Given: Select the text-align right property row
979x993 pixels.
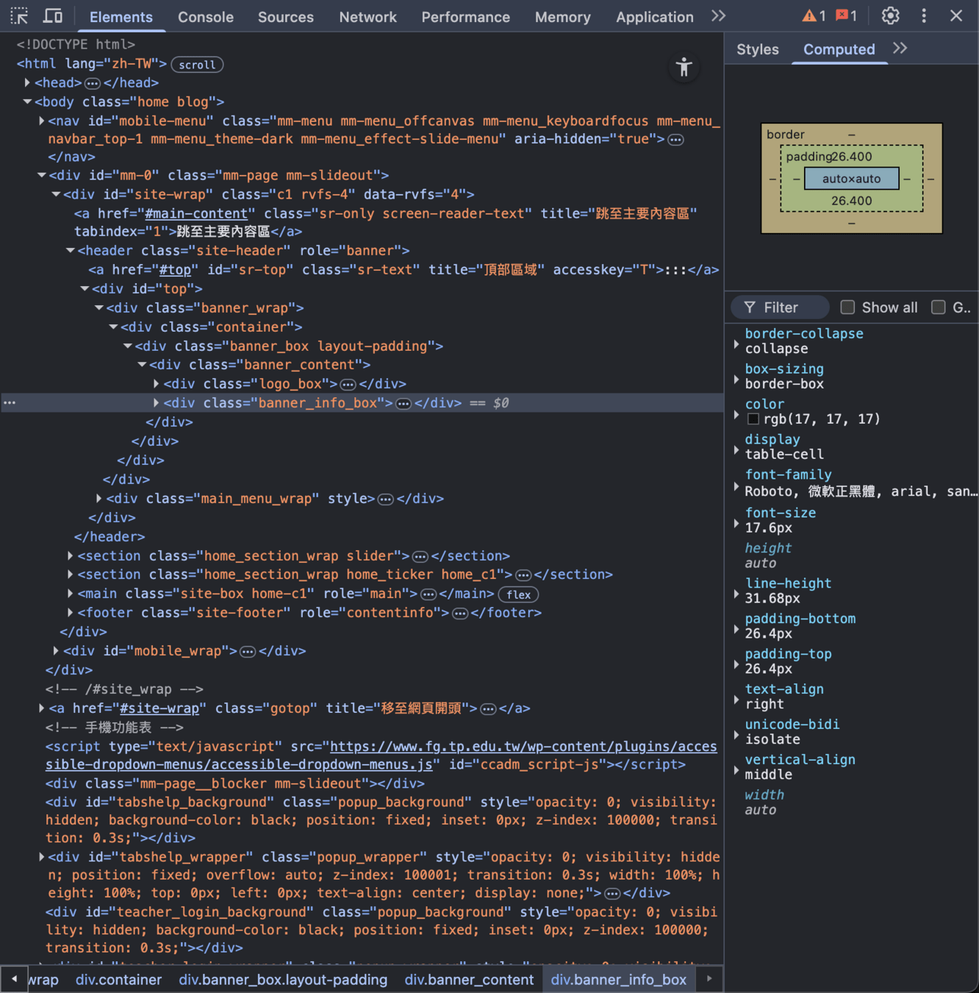Looking at the screenshot, I should pyautogui.click(x=853, y=697).
